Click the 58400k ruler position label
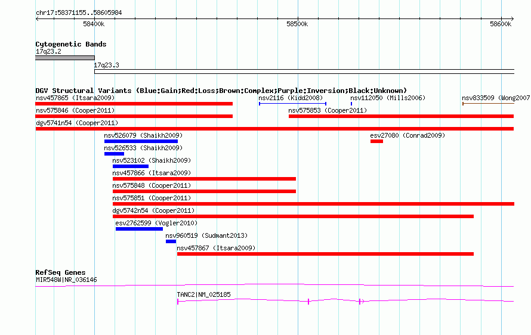Viewport: 531px width, 335px height. (94, 24)
